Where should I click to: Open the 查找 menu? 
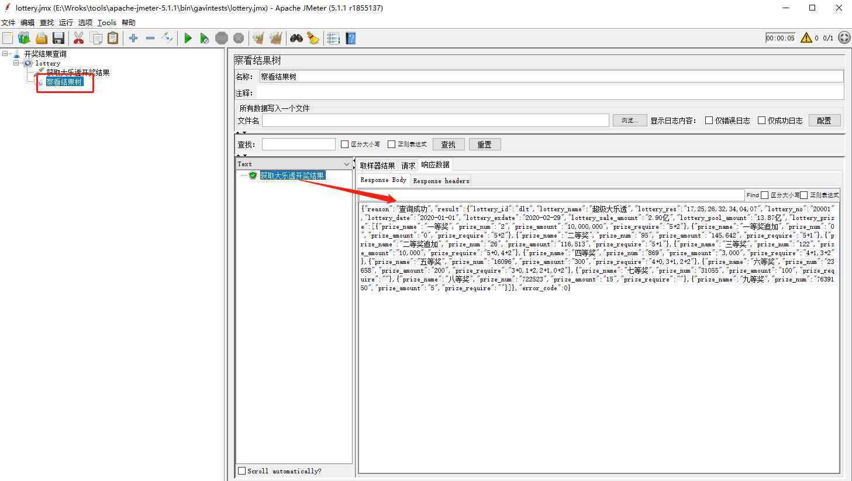pos(47,23)
